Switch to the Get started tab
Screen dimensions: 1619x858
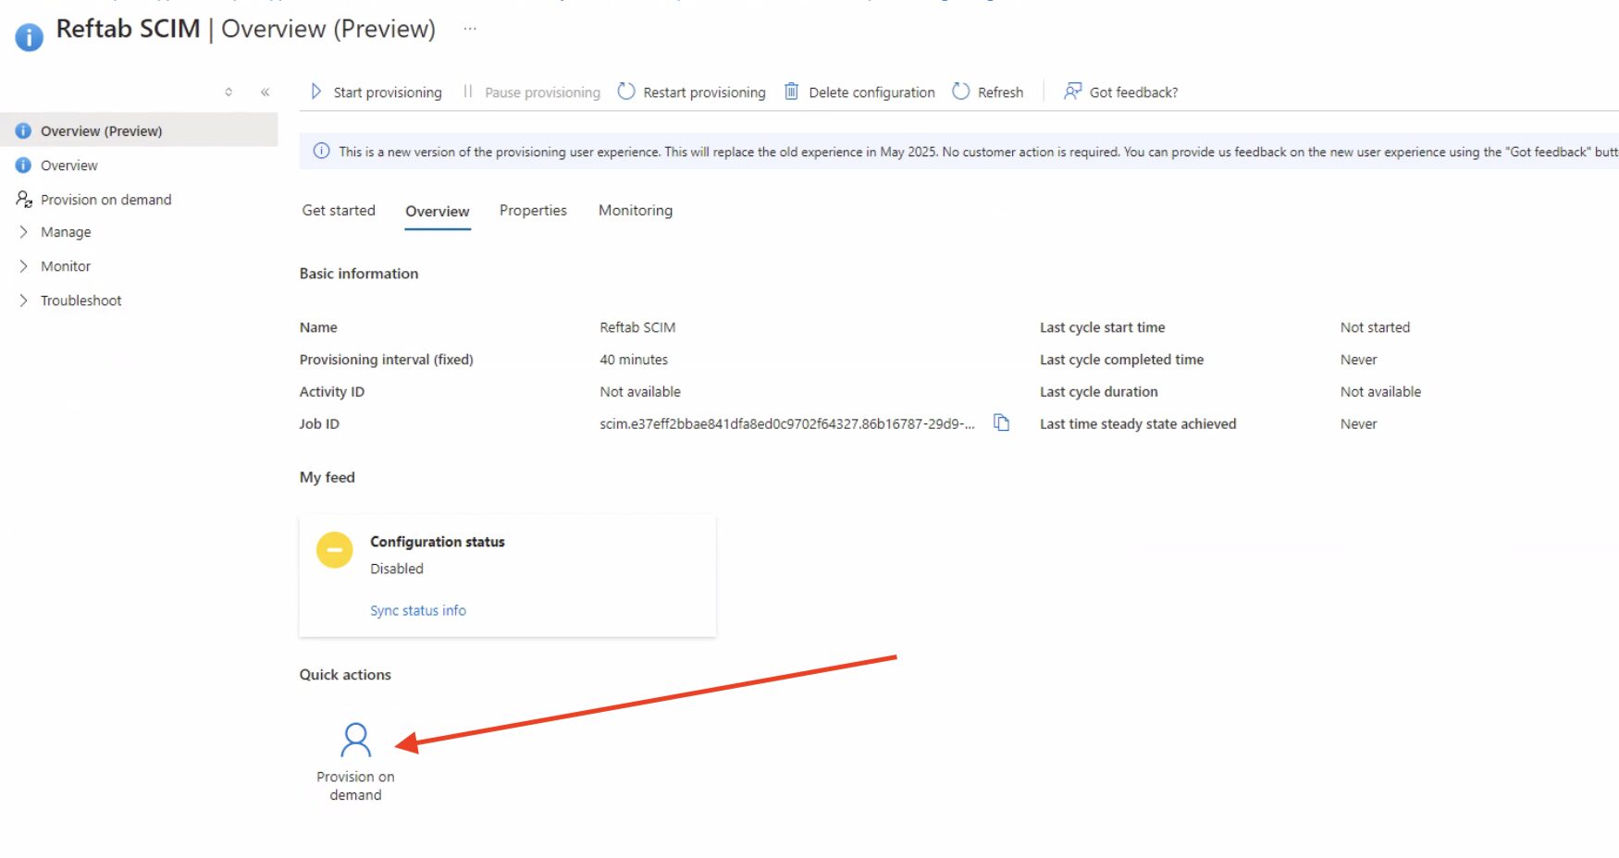click(x=339, y=211)
